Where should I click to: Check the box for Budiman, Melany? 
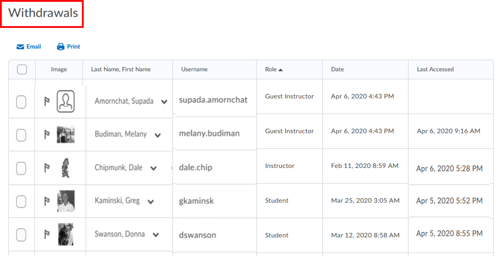(x=21, y=135)
